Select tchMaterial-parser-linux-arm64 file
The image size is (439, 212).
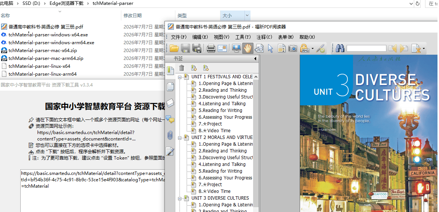pos(42,74)
